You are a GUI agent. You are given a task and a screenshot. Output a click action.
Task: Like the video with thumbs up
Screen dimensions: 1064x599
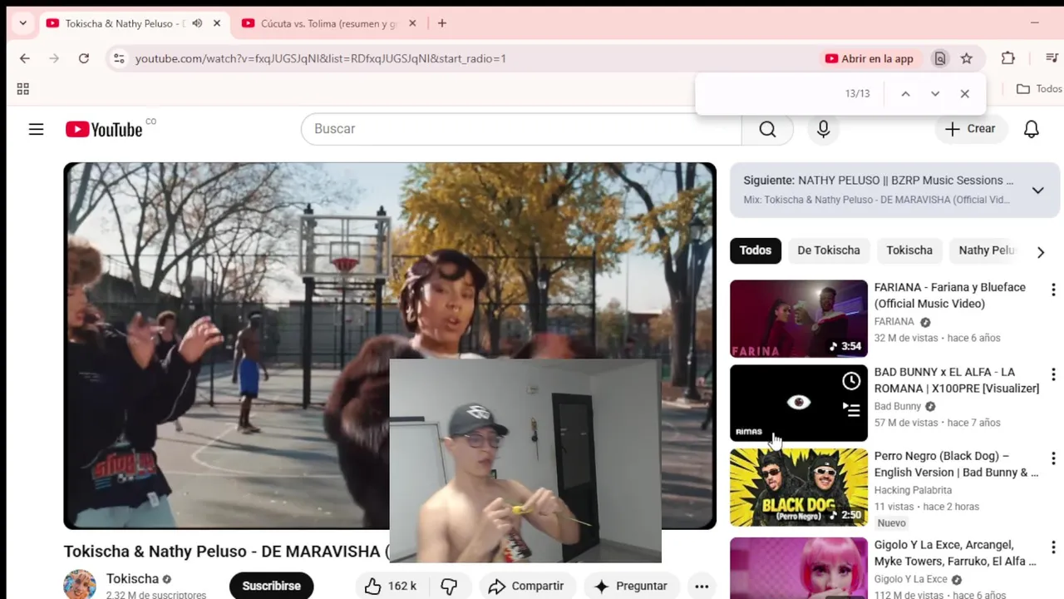click(391, 586)
